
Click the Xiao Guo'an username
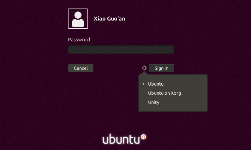[x=109, y=19]
